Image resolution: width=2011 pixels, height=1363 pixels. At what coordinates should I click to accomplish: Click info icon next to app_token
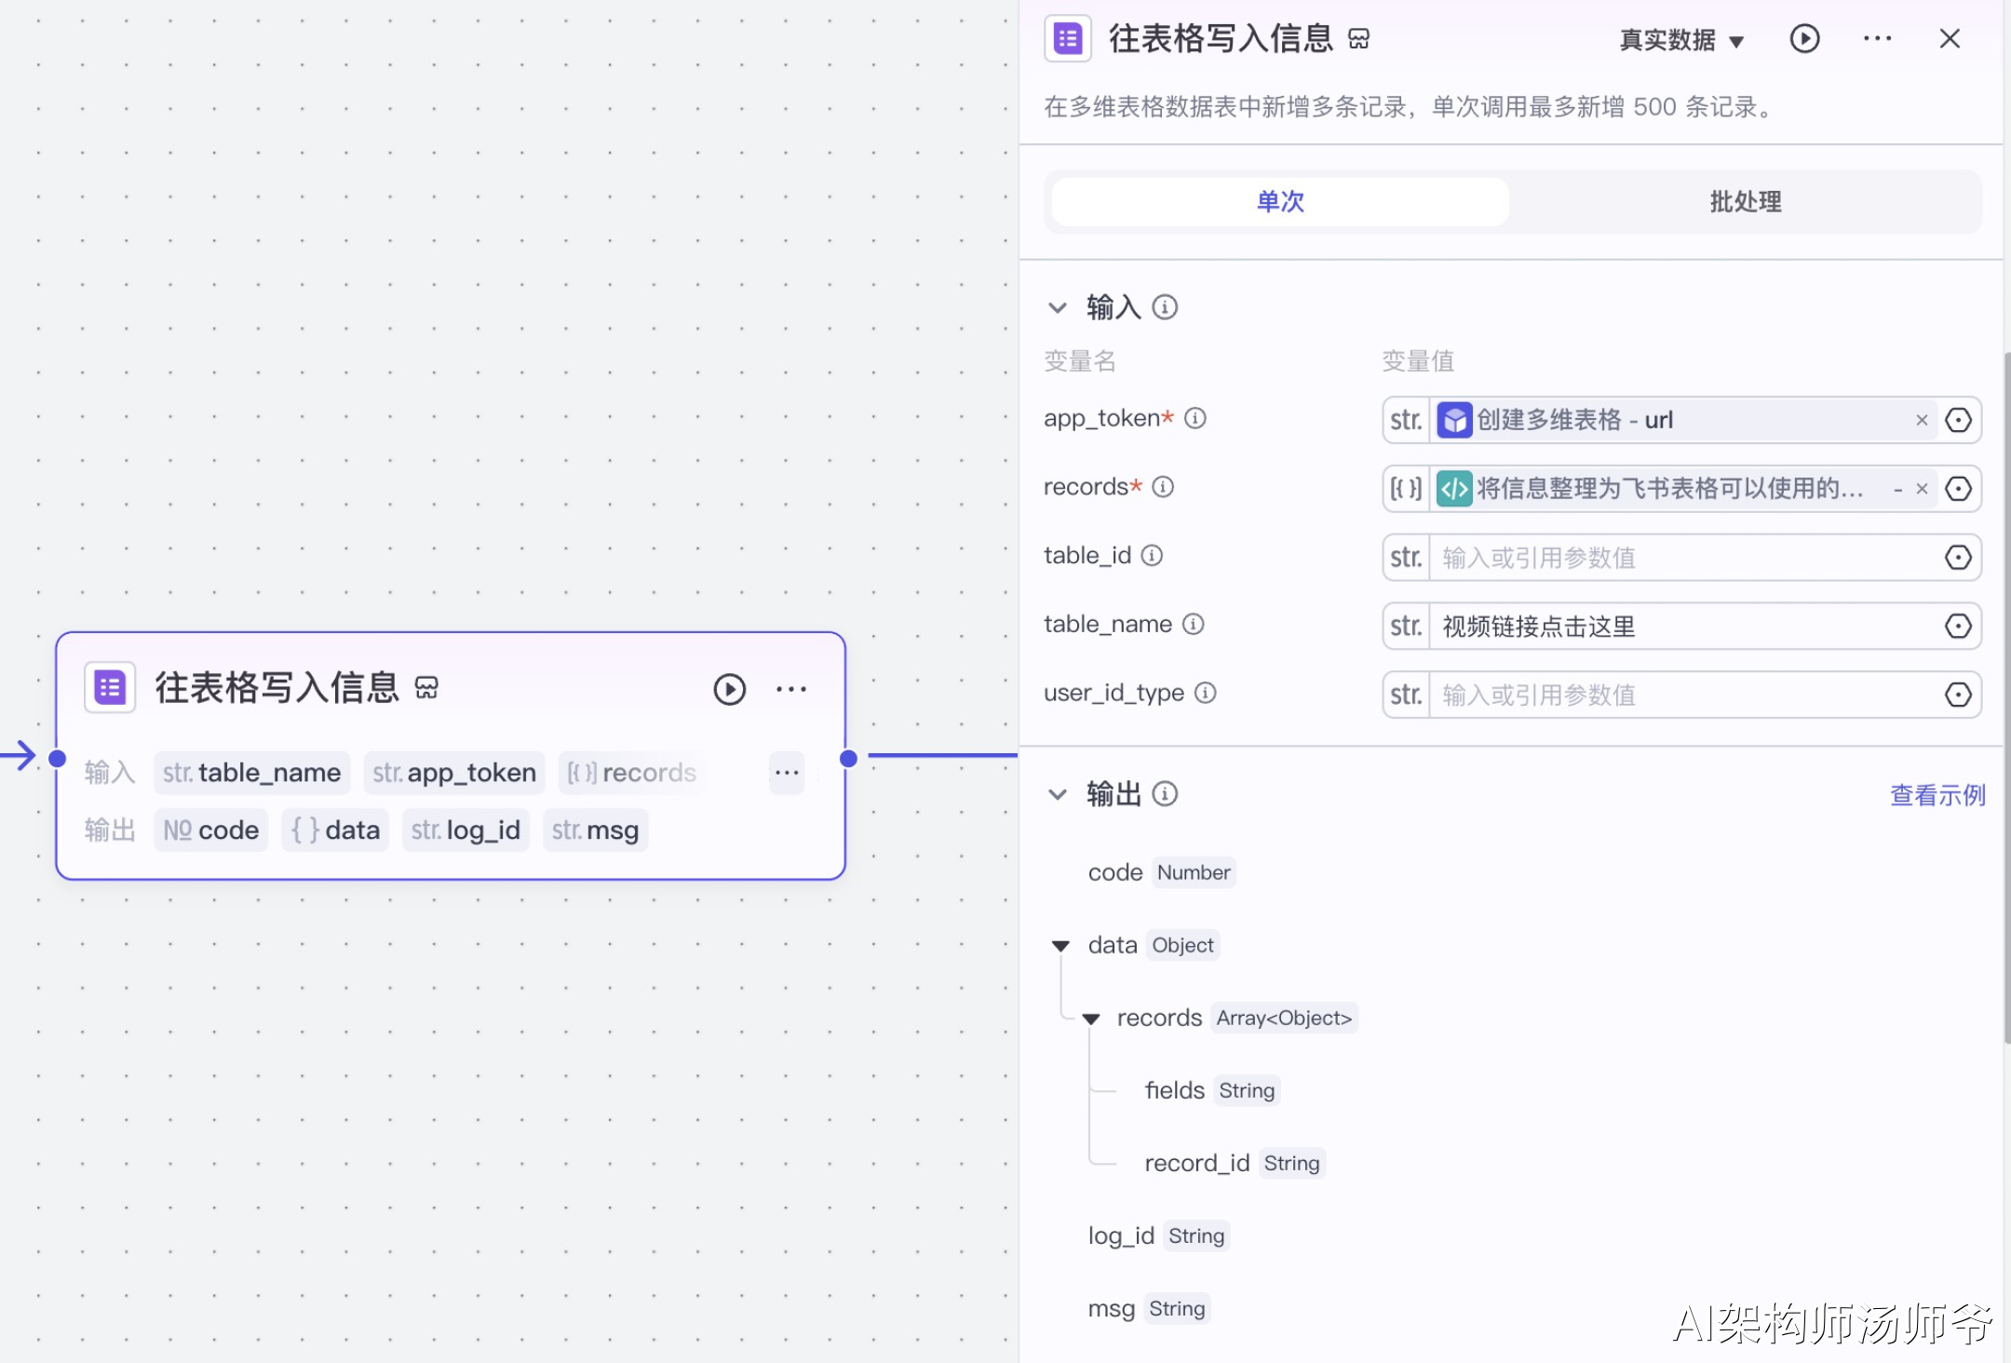tap(1195, 419)
